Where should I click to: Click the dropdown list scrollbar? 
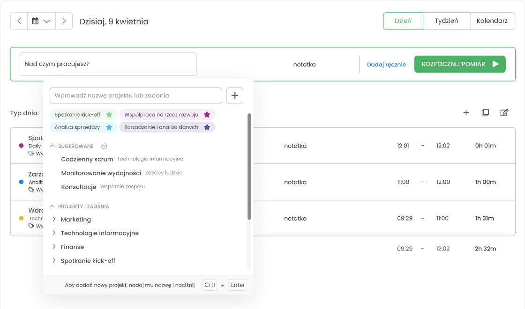pos(249,166)
